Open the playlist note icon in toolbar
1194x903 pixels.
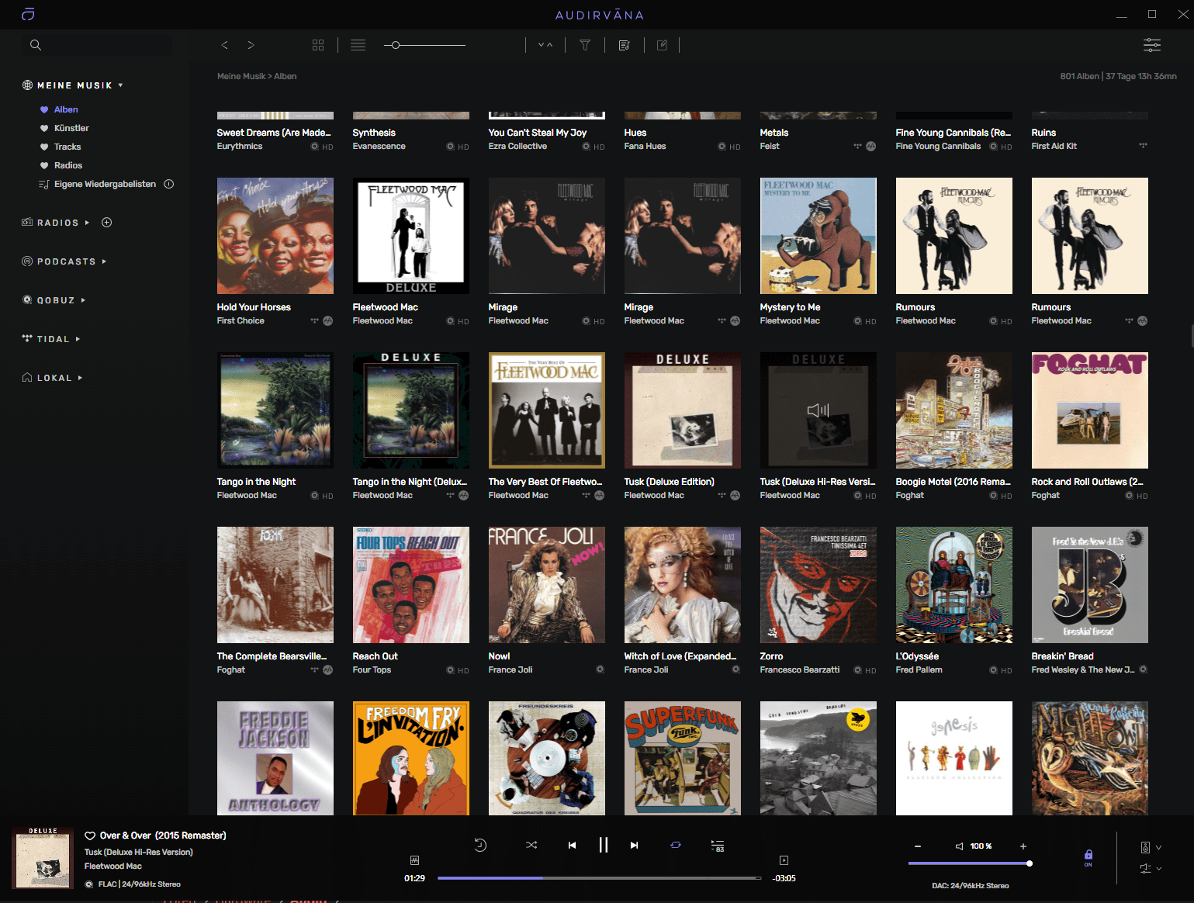(624, 45)
